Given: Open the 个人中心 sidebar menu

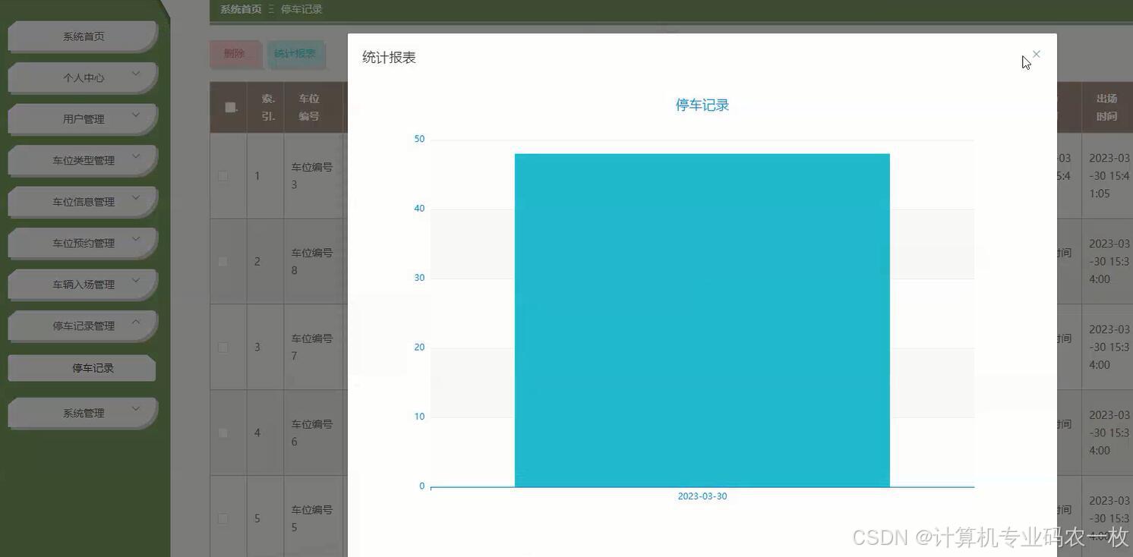Looking at the screenshot, I should (x=83, y=77).
